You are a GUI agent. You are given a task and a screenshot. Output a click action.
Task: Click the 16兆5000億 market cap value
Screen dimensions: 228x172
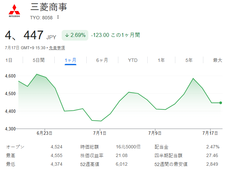point(128,147)
